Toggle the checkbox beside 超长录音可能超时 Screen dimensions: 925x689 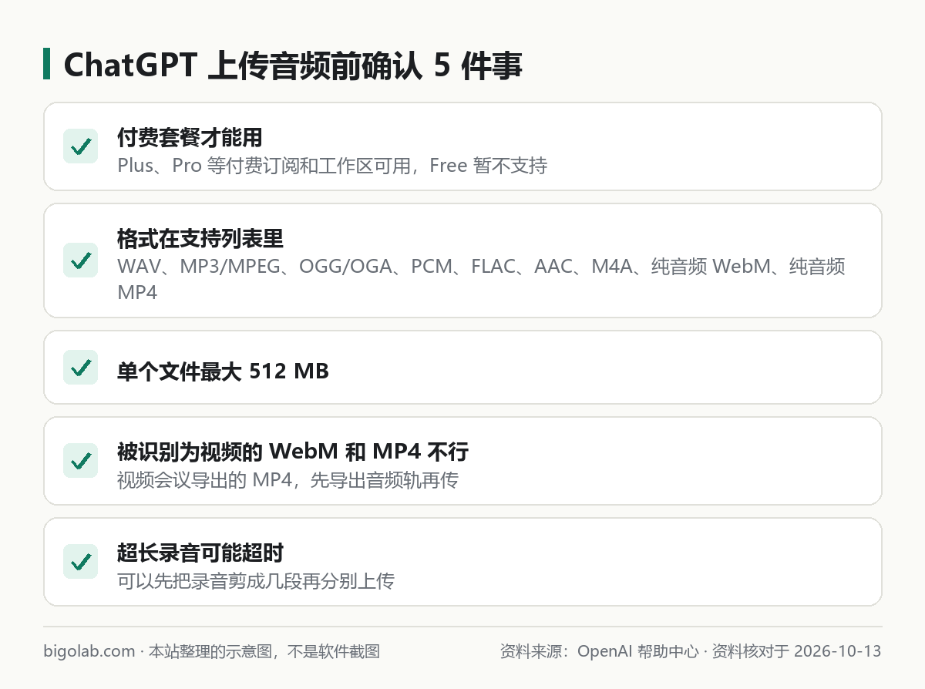click(x=80, y=562)
